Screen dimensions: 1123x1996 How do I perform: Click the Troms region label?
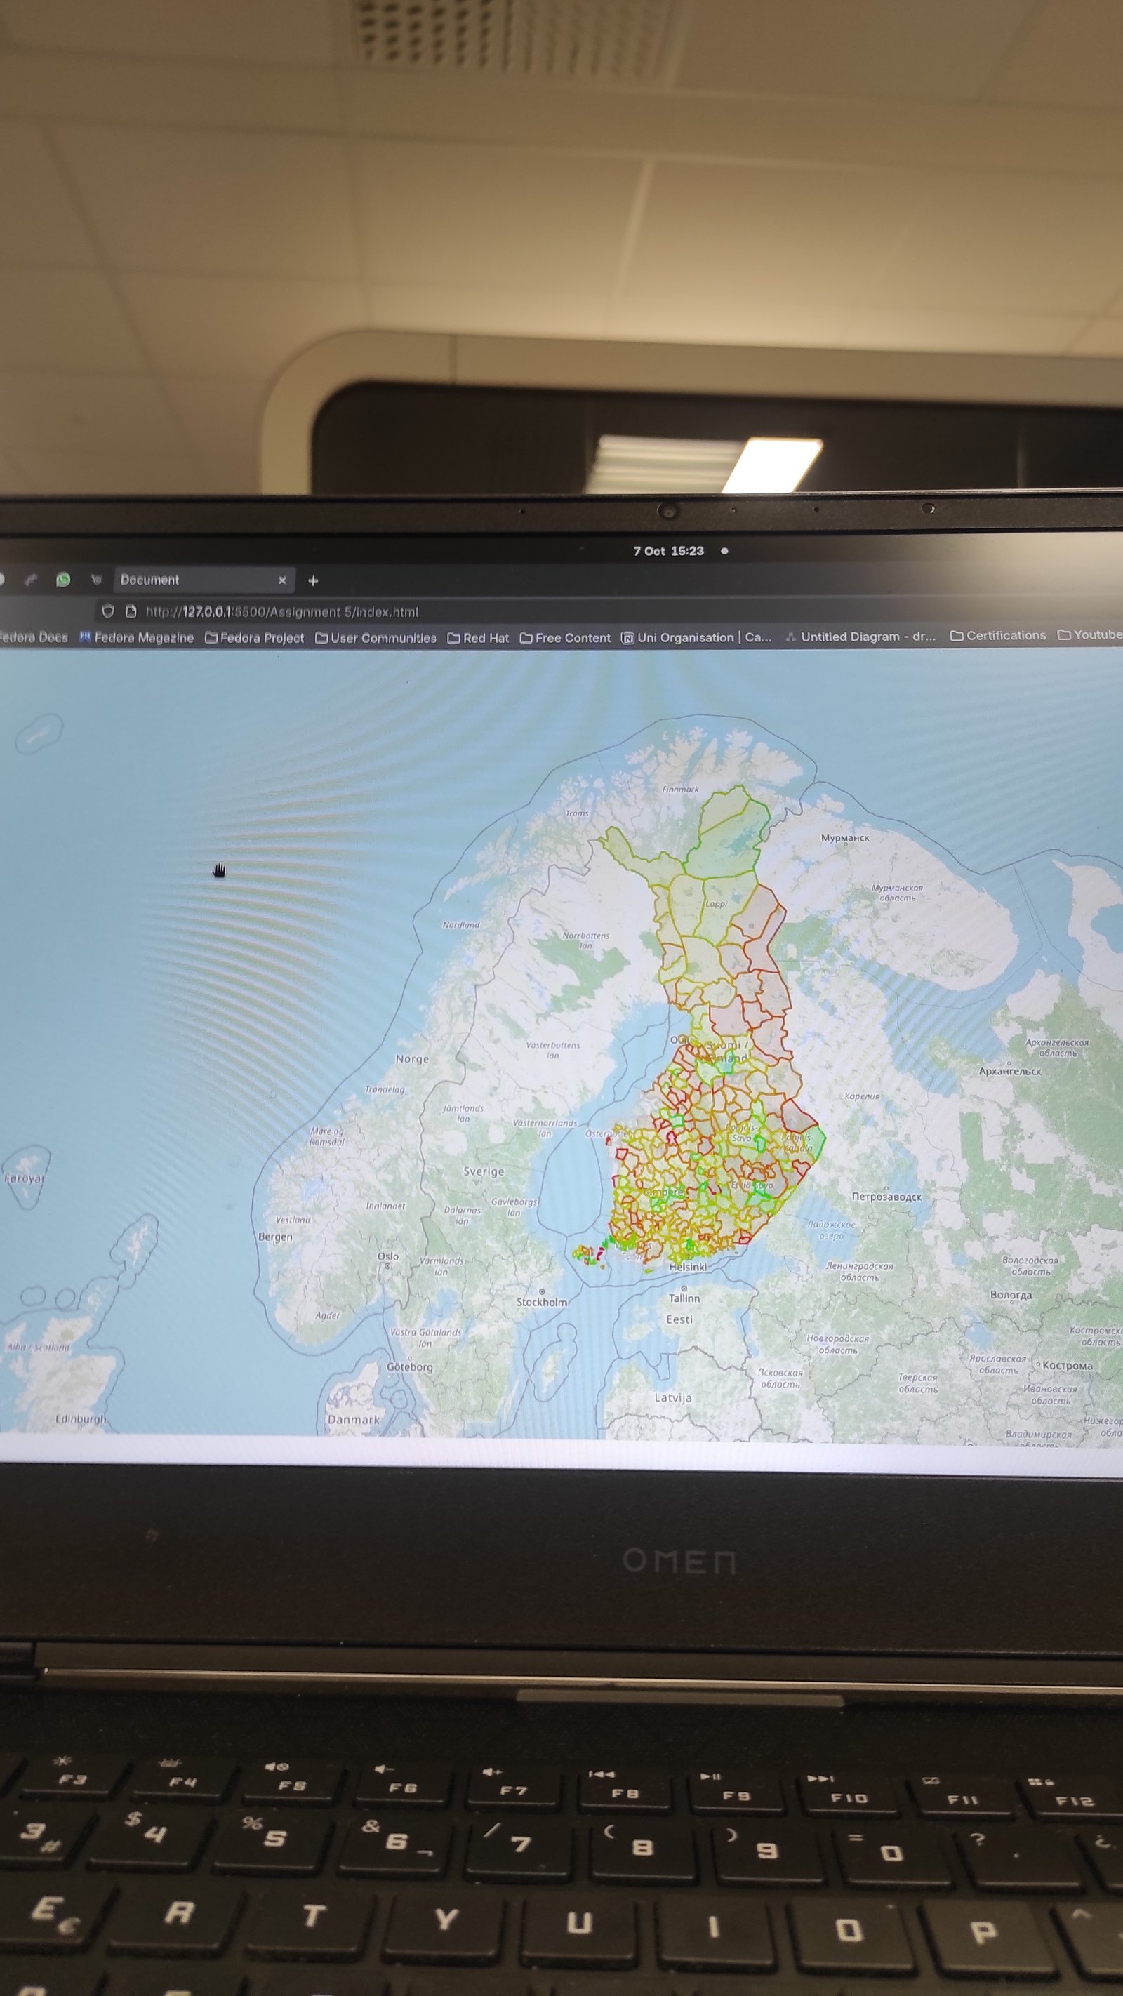578,813
